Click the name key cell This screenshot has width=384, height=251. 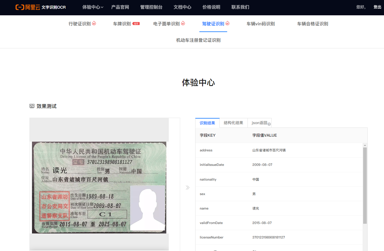[x=204, y=208]
